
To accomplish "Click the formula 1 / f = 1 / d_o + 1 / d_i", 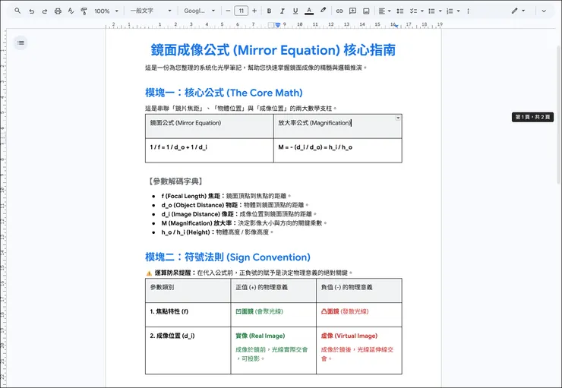I will point(178,147).
